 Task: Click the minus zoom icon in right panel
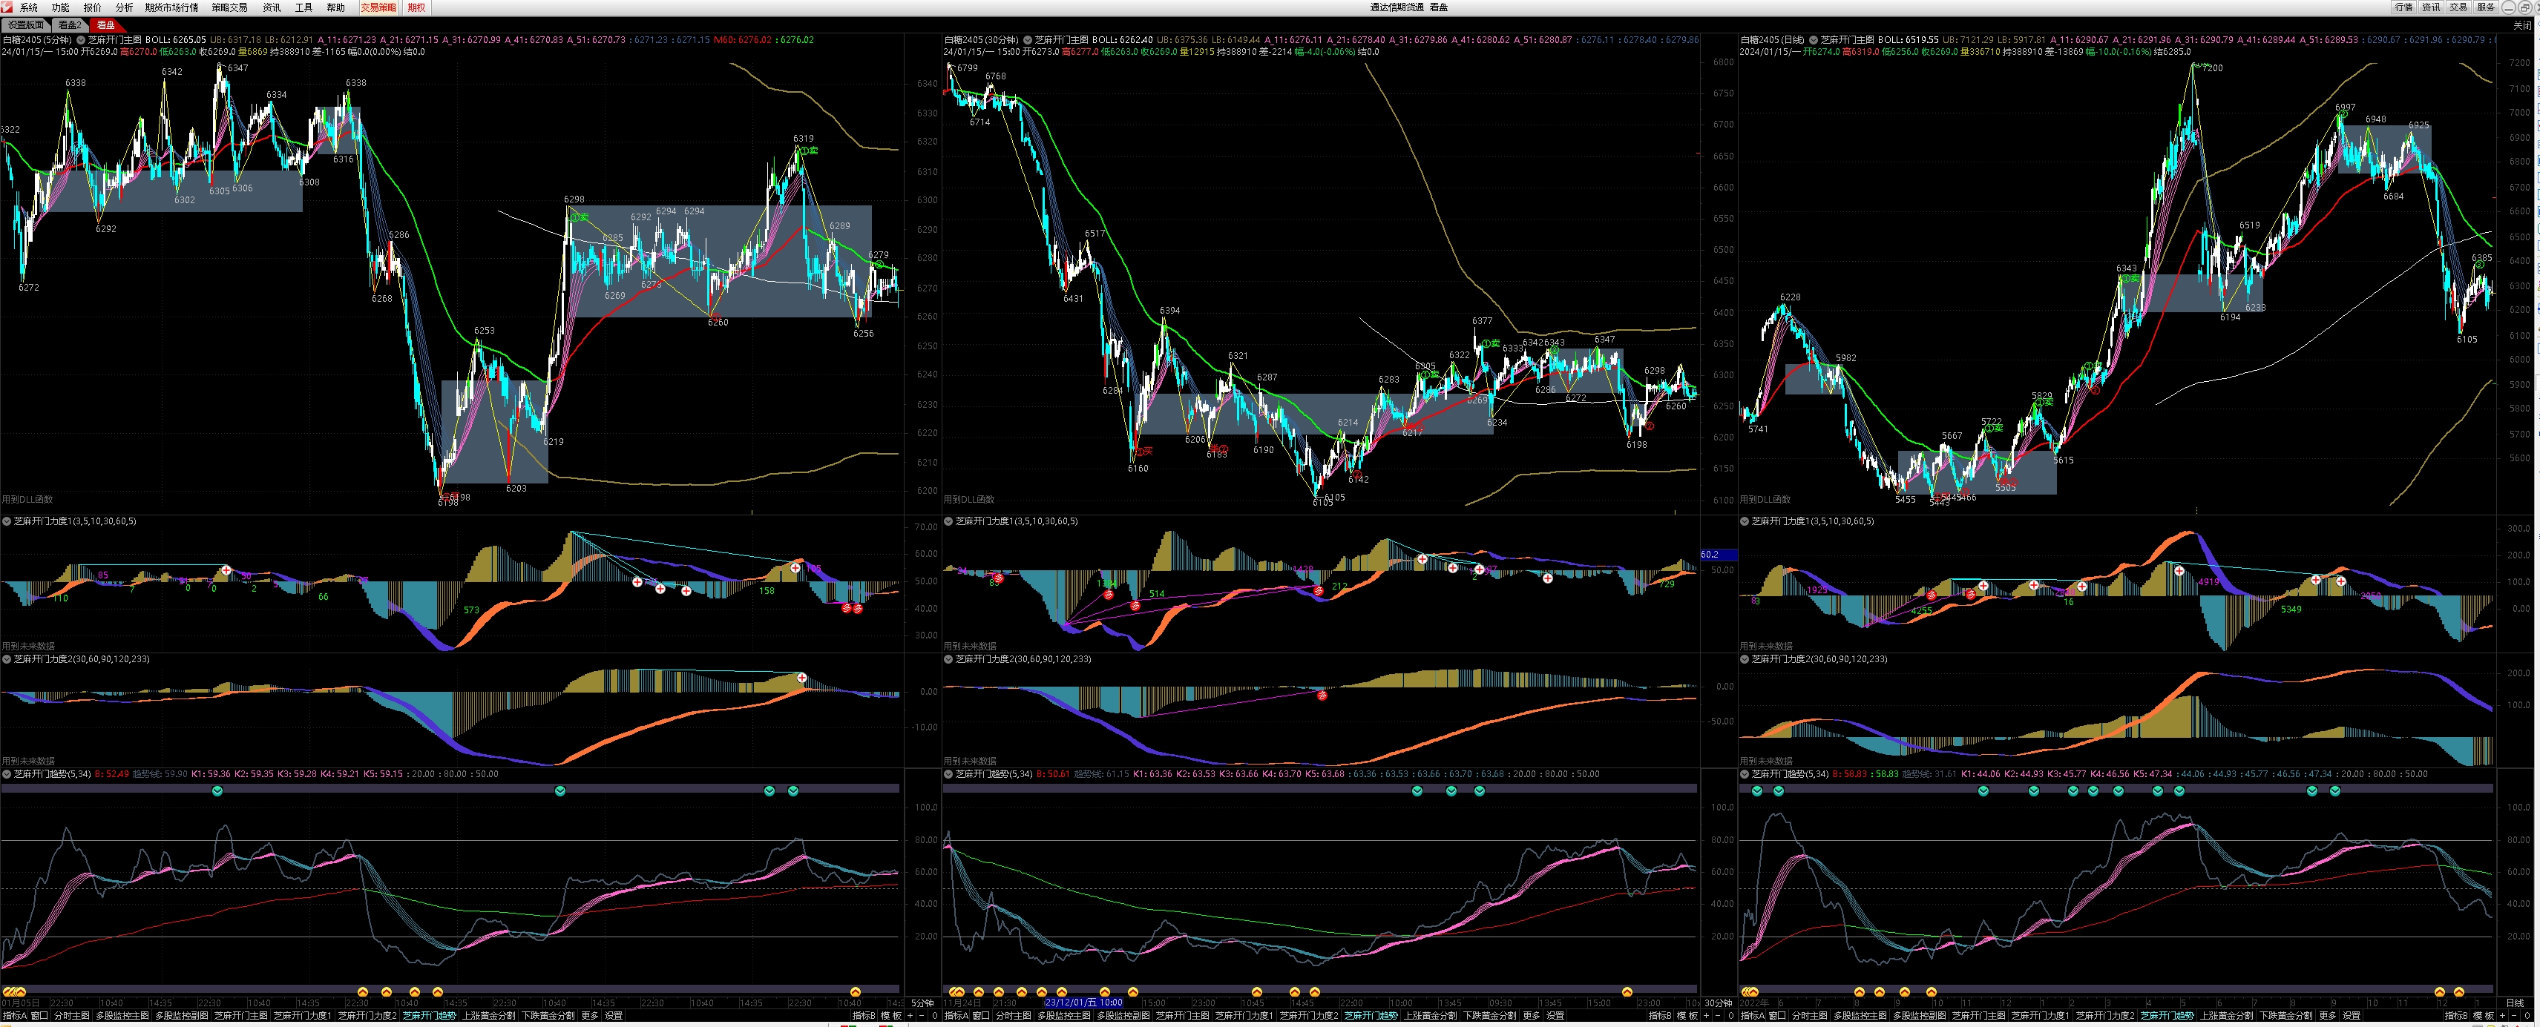(x=2513, y=1015)
